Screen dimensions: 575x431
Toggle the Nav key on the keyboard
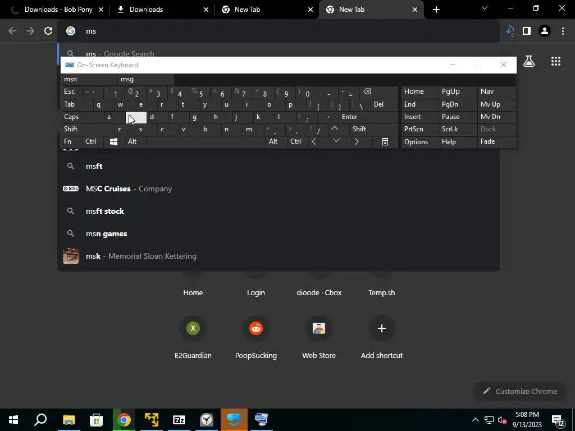(x=496, y=91)
